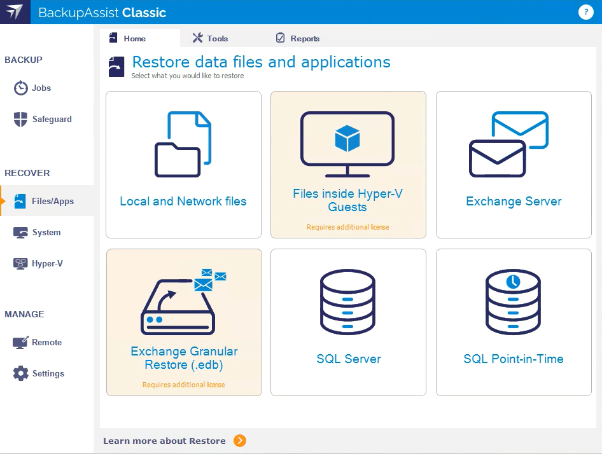602x454 pixels.
Task: Click Learn more about Restore link
Action: [164, 441]
